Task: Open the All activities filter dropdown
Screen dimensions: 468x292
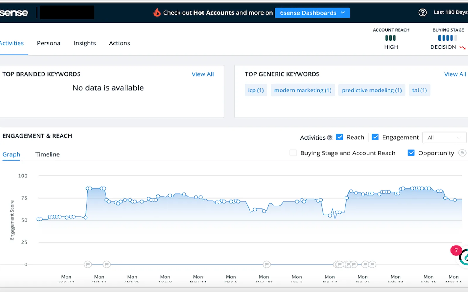Action: 444,138
